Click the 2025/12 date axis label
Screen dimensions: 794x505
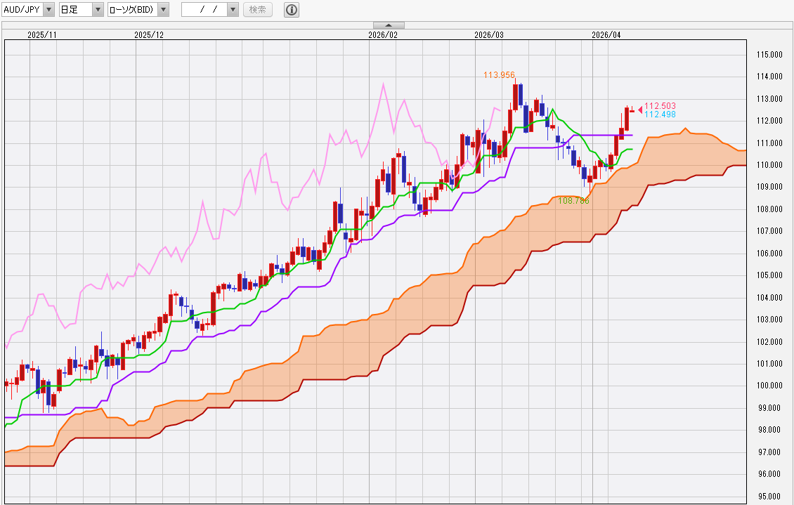click(148, 34)
